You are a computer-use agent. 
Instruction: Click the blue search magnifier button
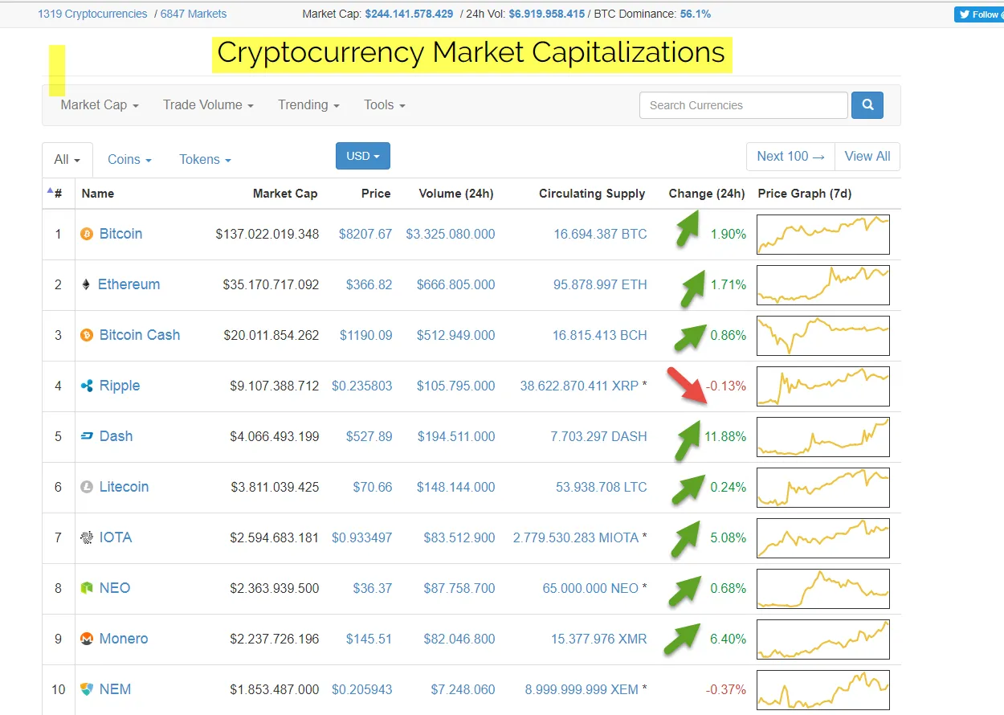867,105
